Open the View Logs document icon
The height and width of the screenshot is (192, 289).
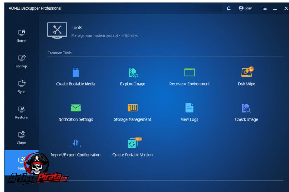[x=189, y=108]
